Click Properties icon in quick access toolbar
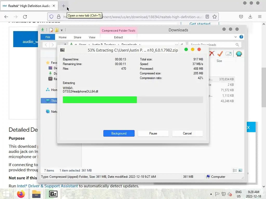The image size is (266, 199). pos(51,30)
